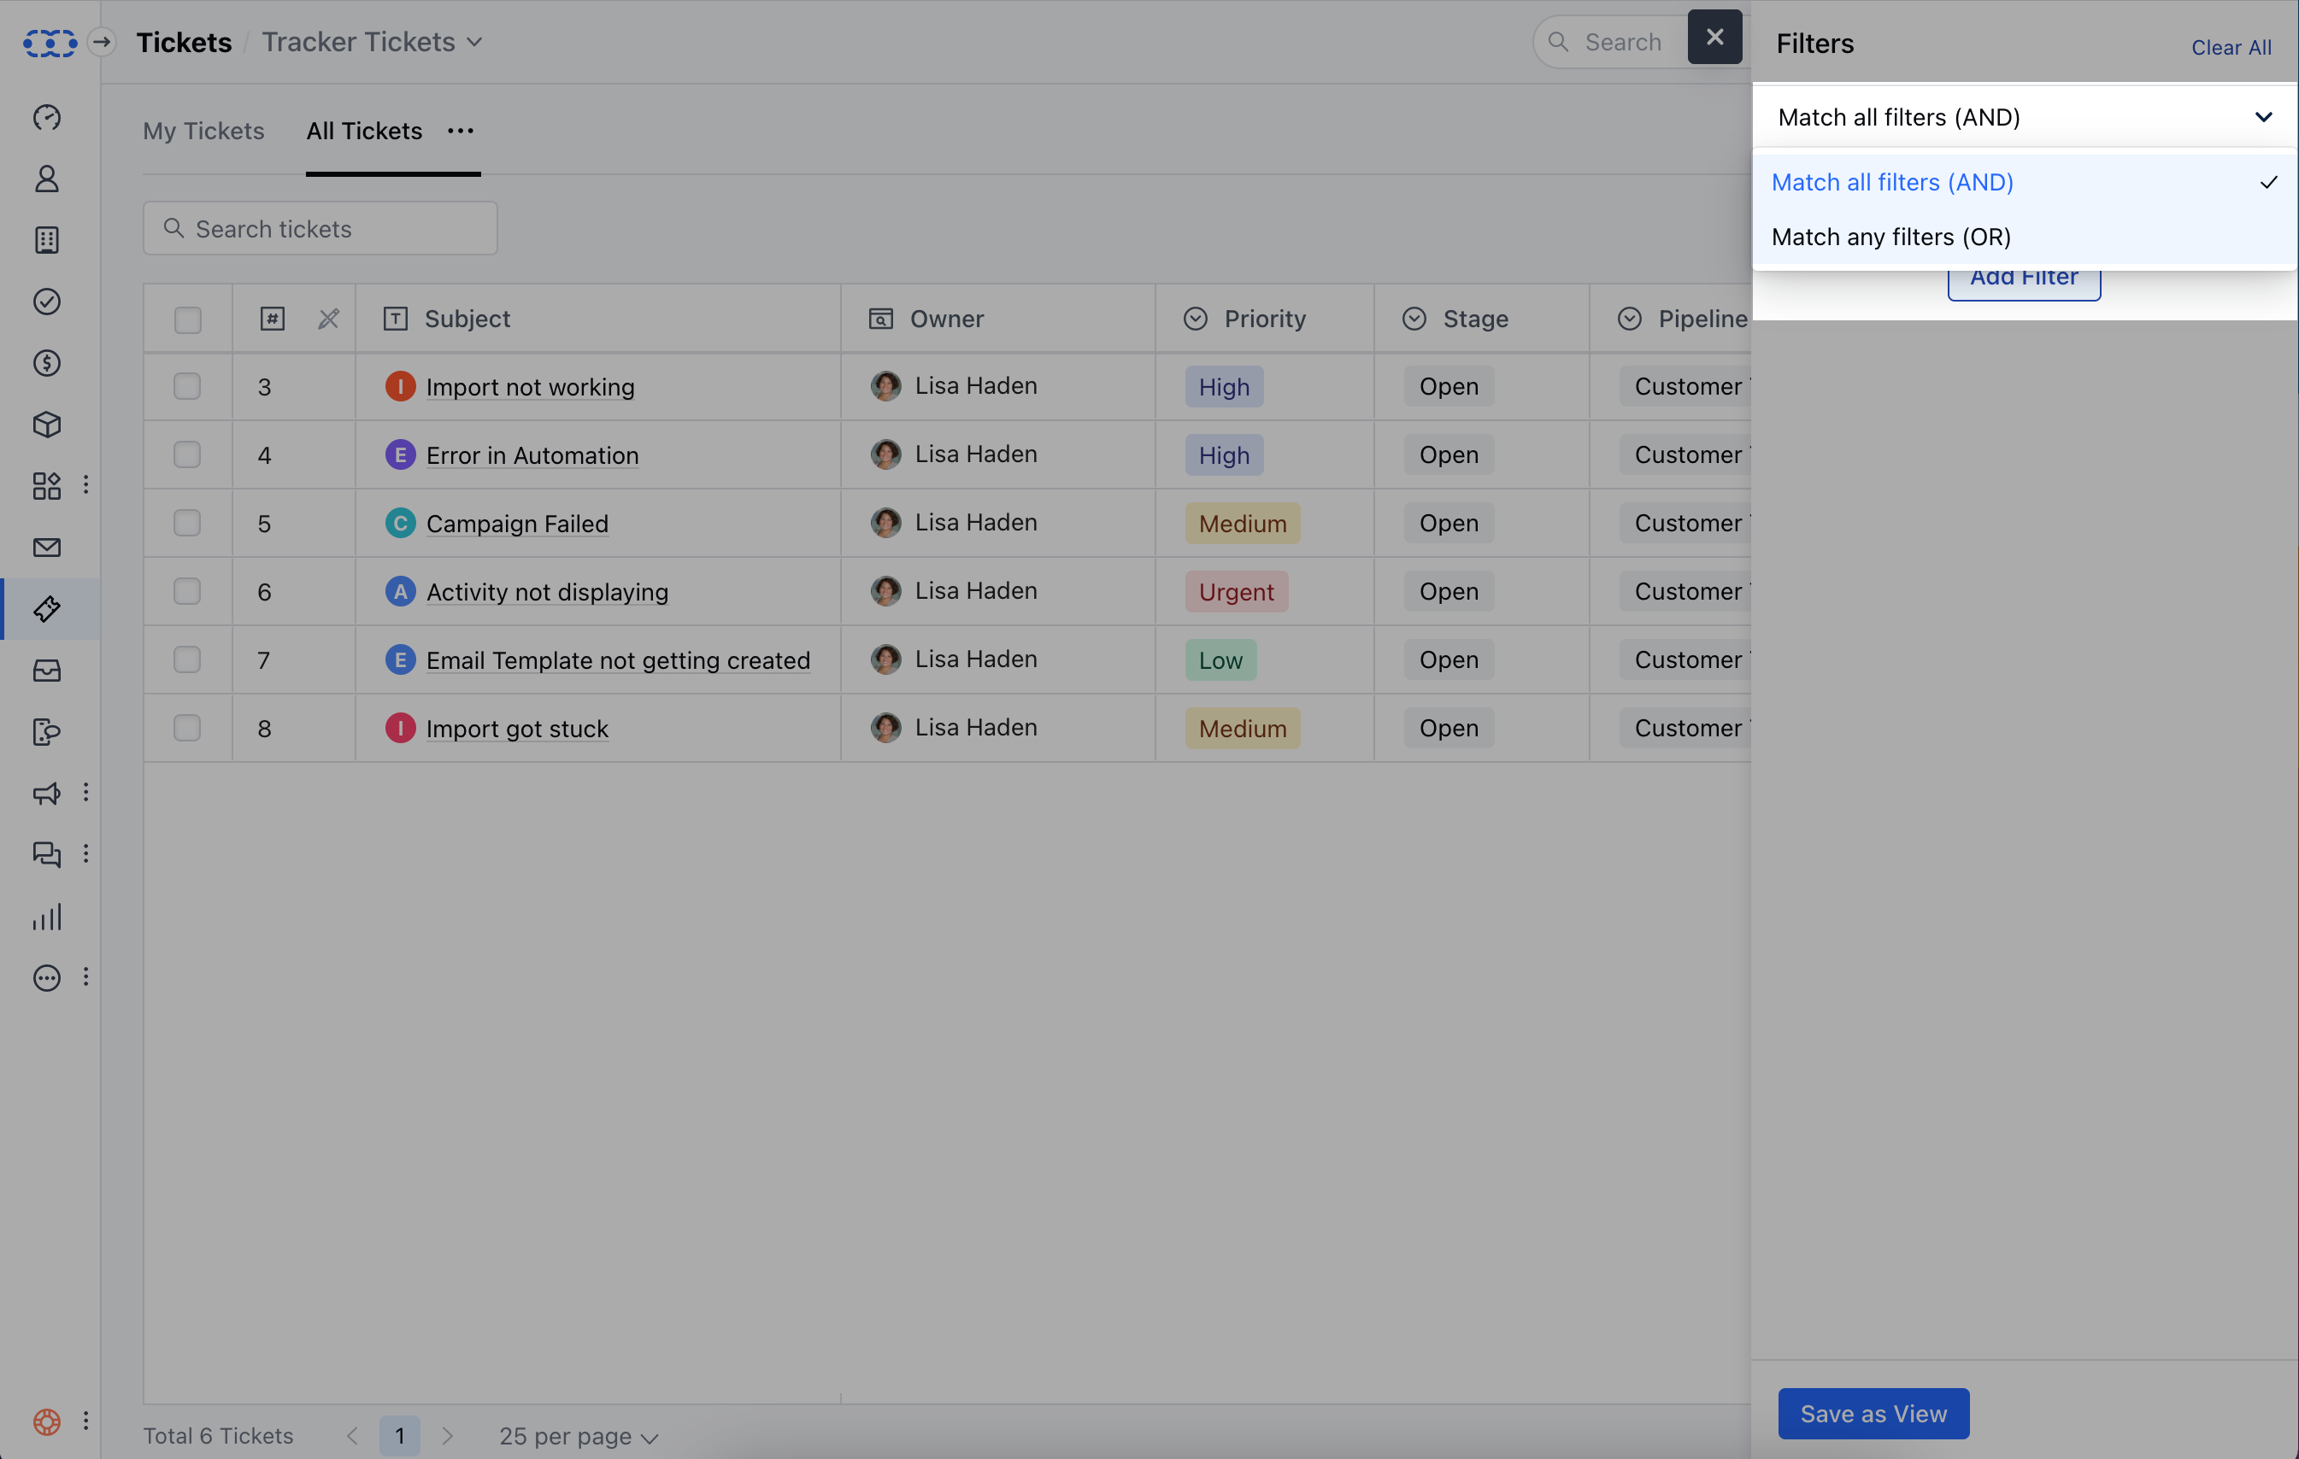Viewport: 2299px width, 1459px height.
Task: Open the Campaigns megaphone icon in sidebar
Action: (x=47, y=793)
